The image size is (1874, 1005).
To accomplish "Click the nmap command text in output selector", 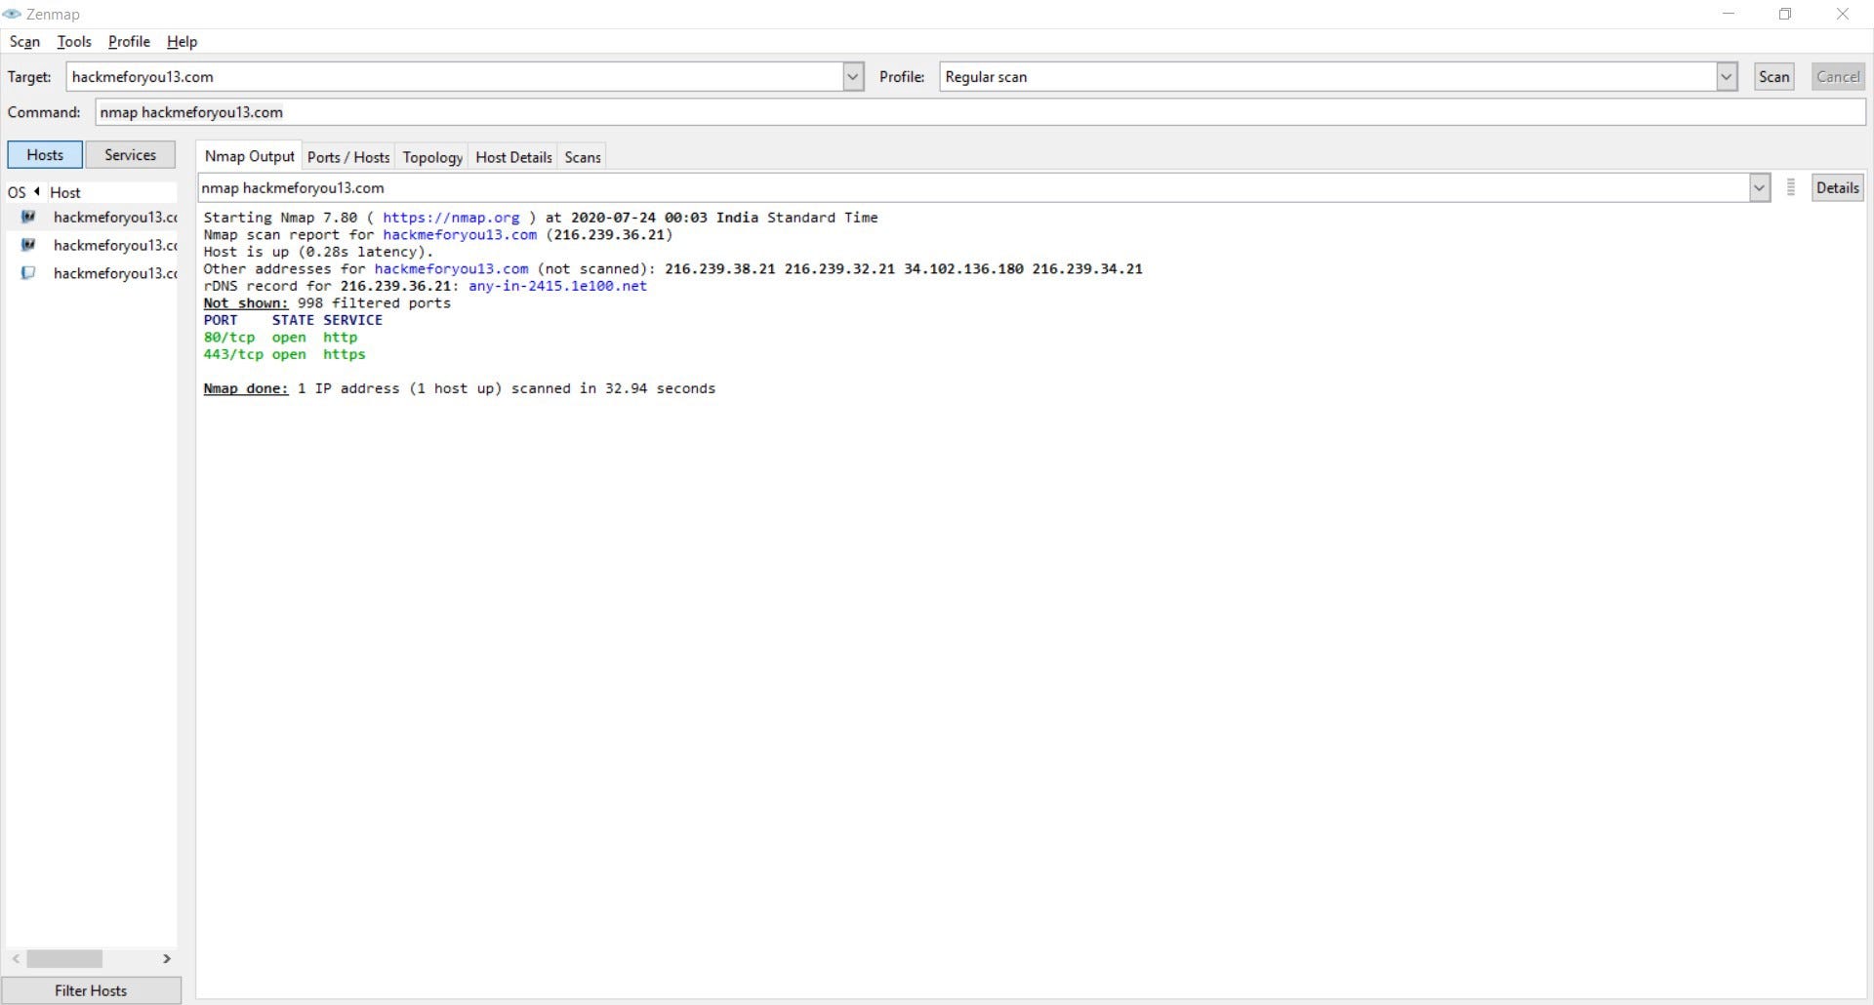I will click(x=293, y=187).
